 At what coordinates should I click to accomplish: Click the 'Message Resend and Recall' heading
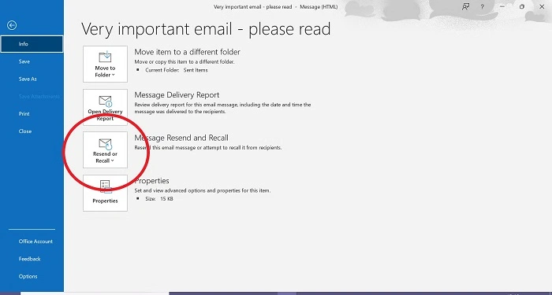click(181, 138)
